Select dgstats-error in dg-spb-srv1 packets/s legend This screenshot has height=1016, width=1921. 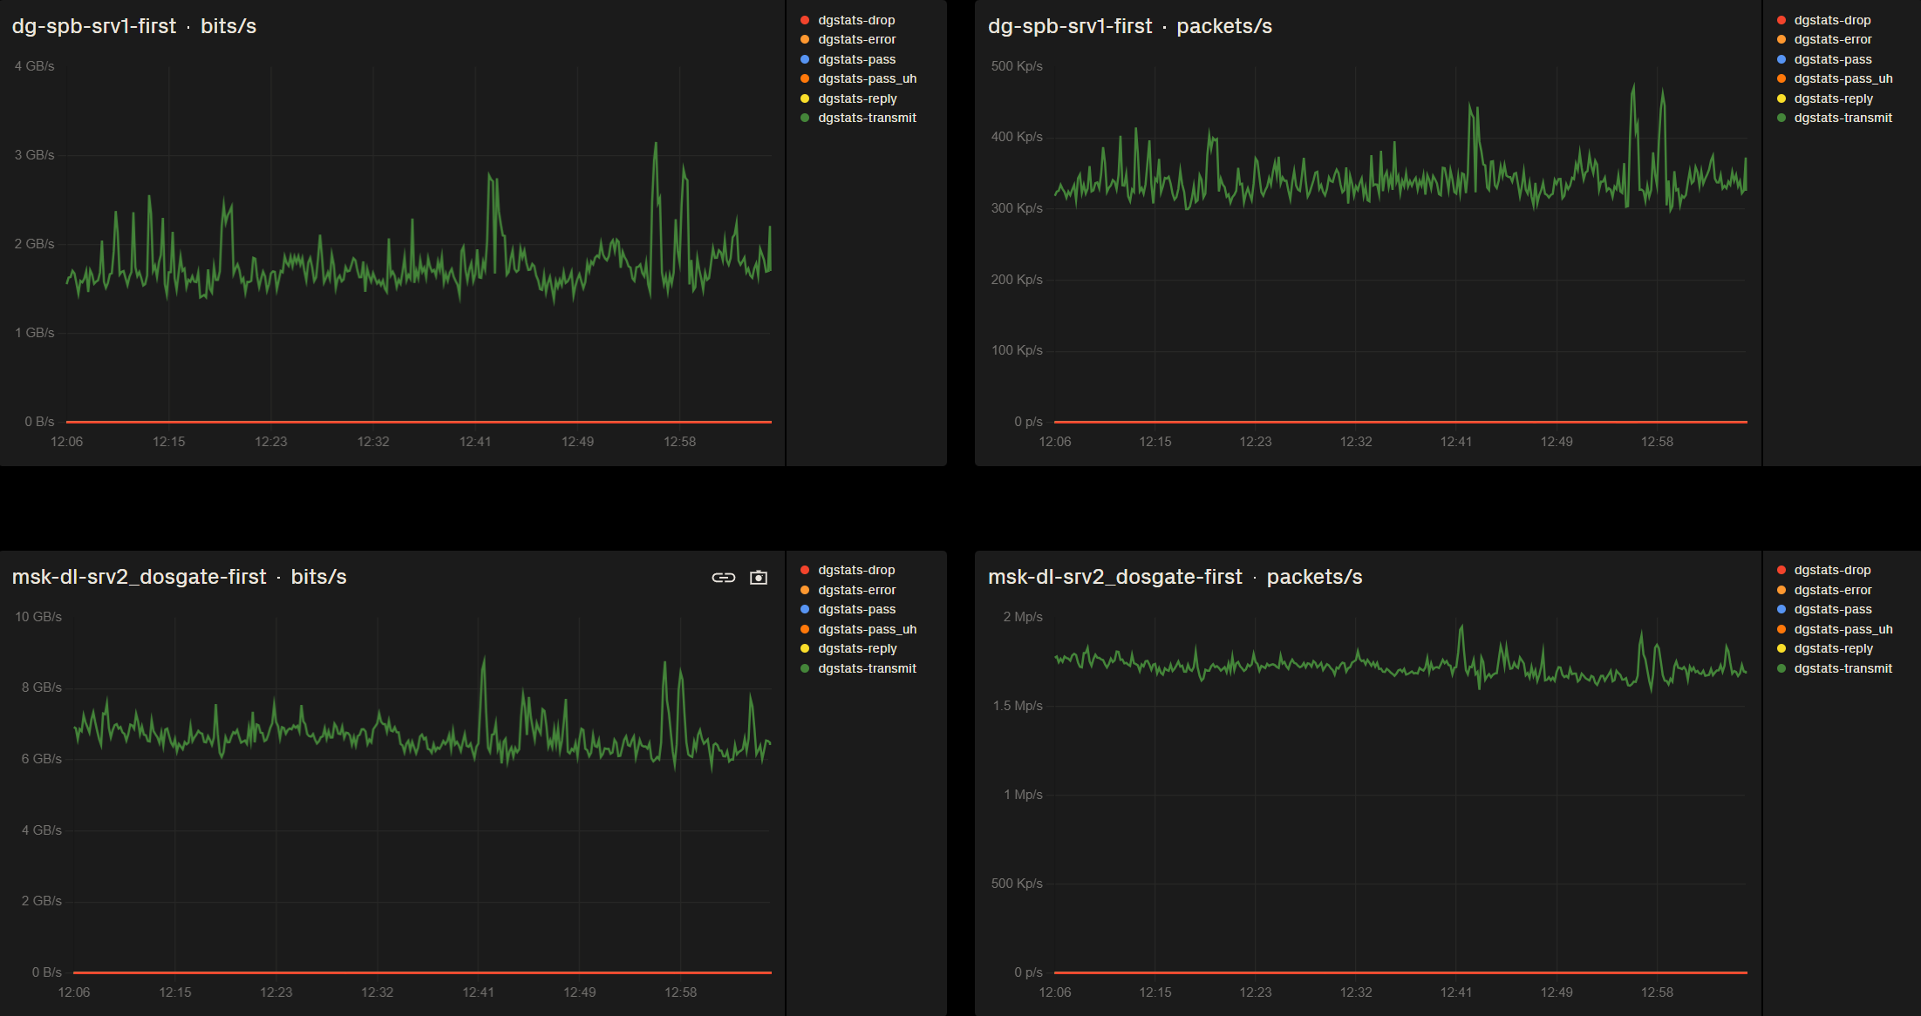1832,39
